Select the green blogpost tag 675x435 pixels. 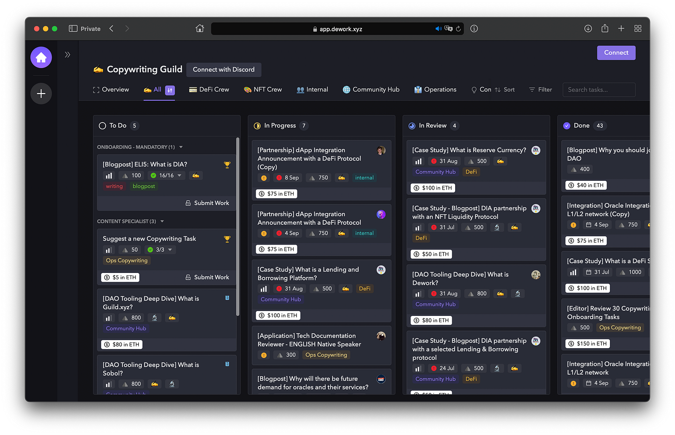[144, 186]
